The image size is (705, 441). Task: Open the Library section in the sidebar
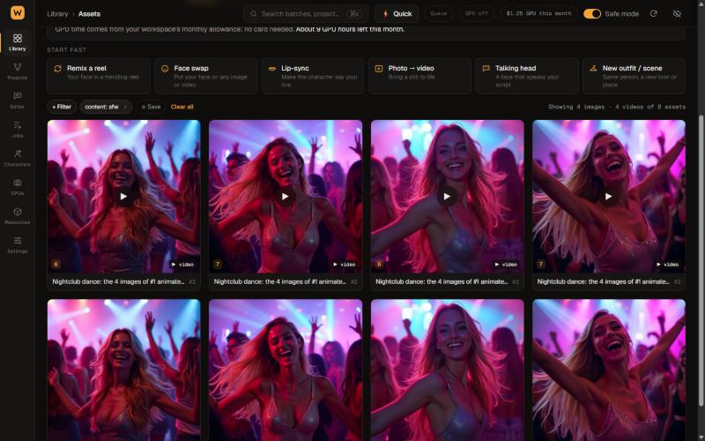17,42
